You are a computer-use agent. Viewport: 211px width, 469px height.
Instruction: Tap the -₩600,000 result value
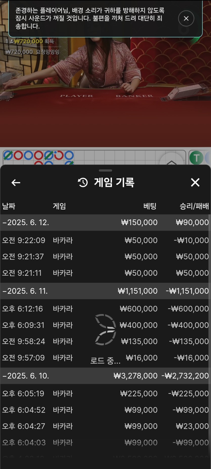(x=188, y=309)
